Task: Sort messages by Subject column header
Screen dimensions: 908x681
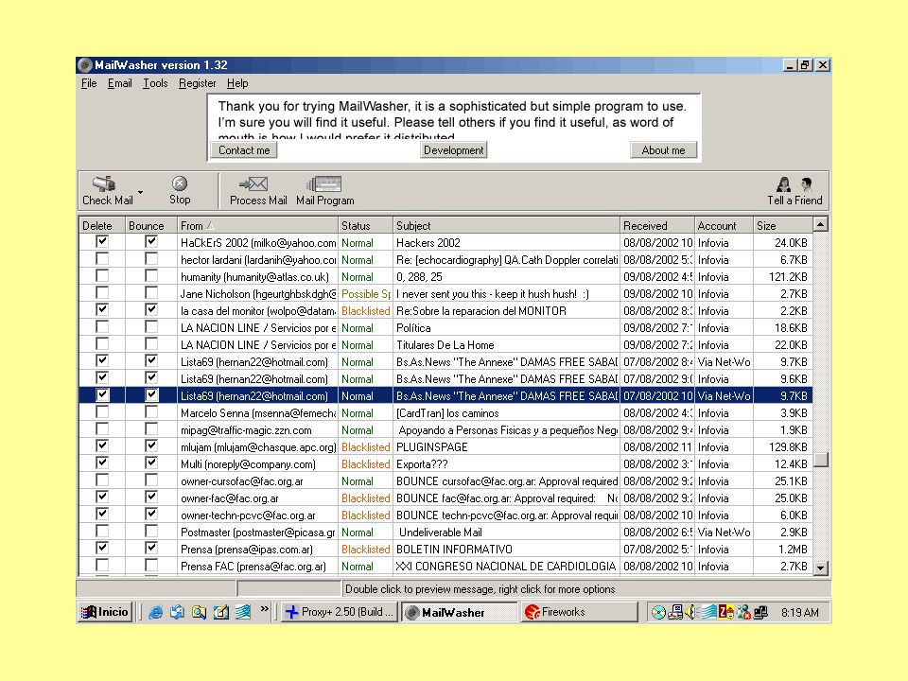Action: [507, 226]
